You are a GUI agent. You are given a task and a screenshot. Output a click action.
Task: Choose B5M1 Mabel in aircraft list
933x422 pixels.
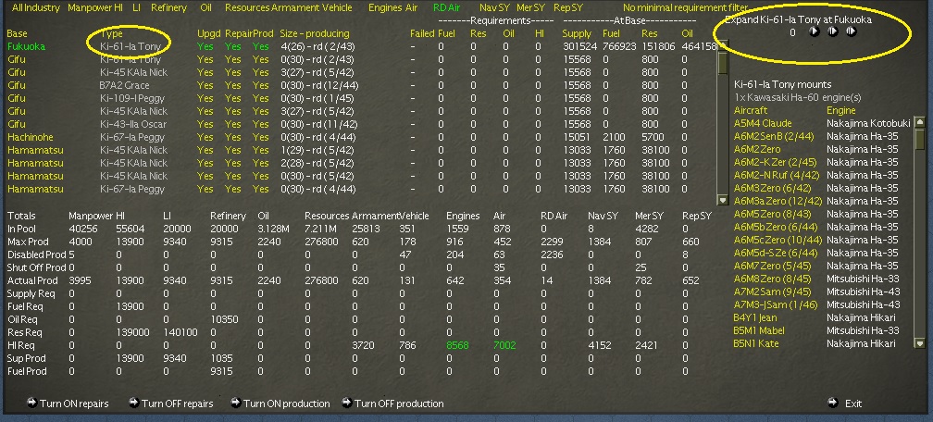(x=759, y=331)
